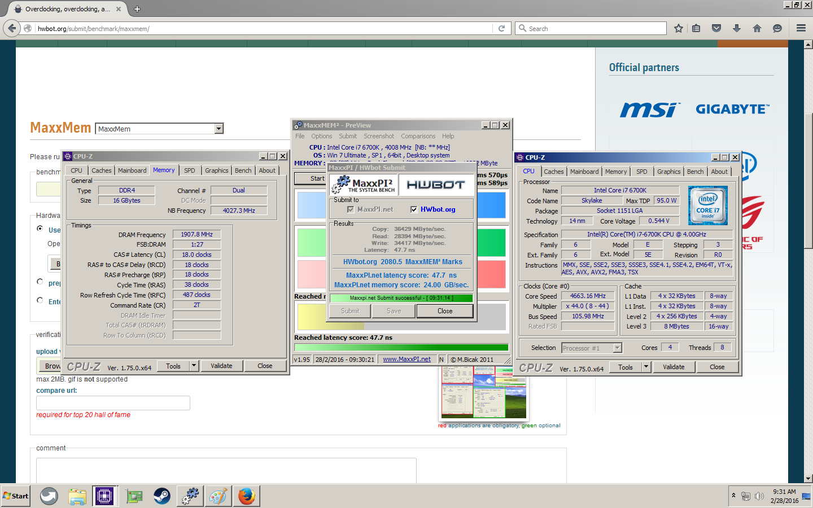Open the Start menu
The height and width of the screenshot is (508, 813).
pos(16,496)
